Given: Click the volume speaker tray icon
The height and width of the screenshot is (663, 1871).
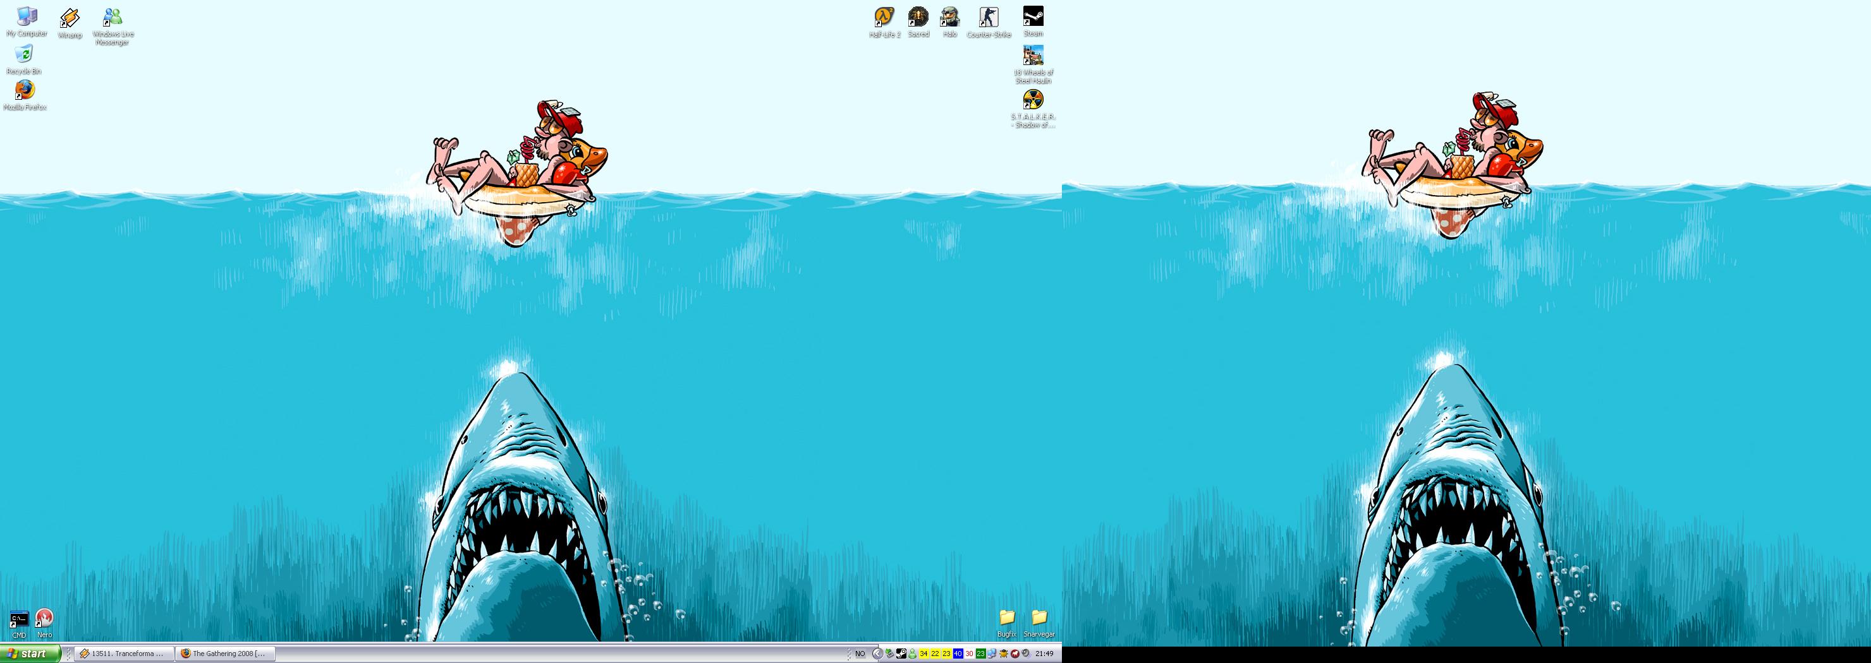Looking at the screenshot, I should coord(1027,653).
